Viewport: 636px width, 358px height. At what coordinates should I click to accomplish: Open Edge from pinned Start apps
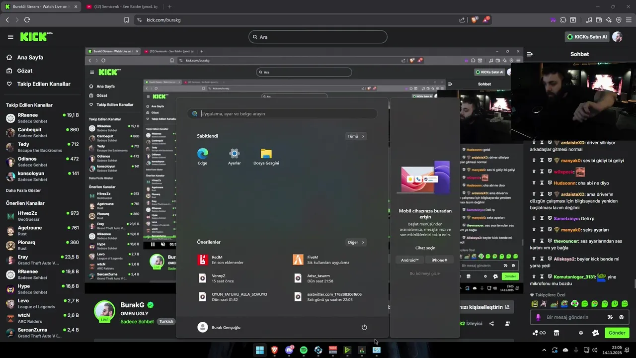pyautogui.click(x=202, y=157)
